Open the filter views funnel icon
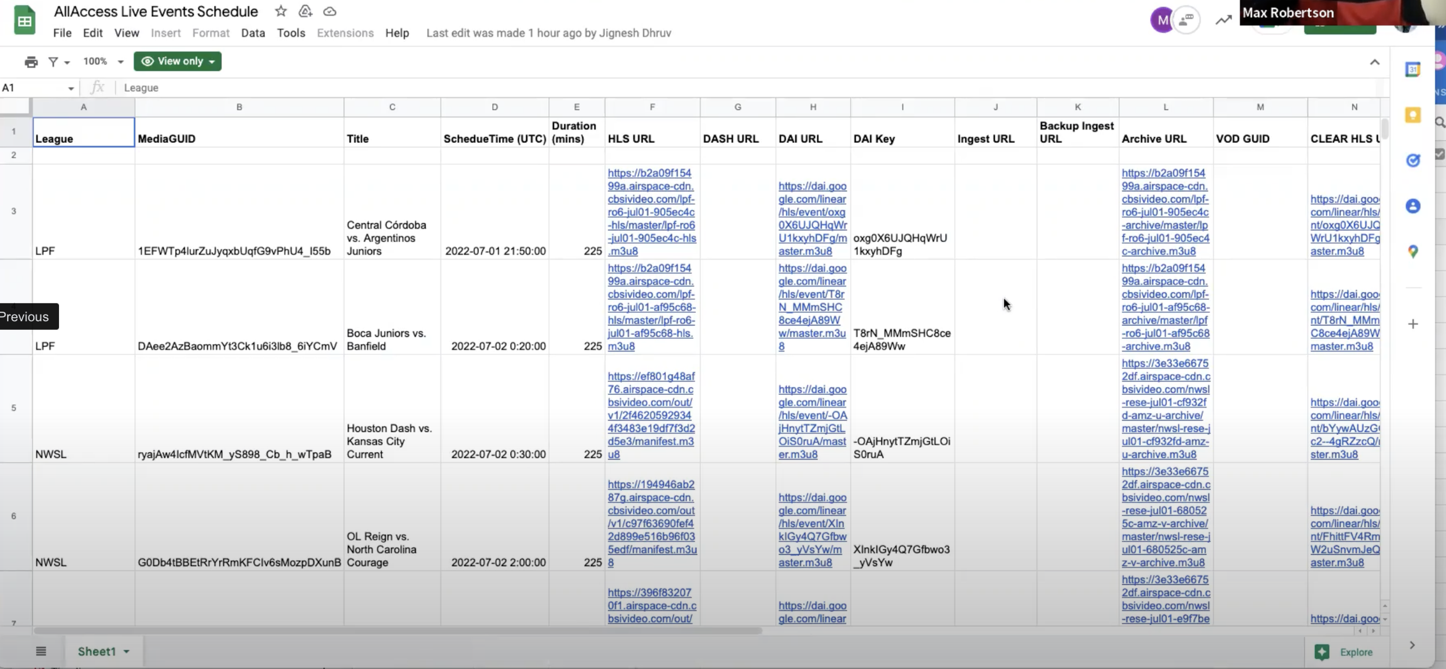The image size is (1446, 669). point(53,61)
